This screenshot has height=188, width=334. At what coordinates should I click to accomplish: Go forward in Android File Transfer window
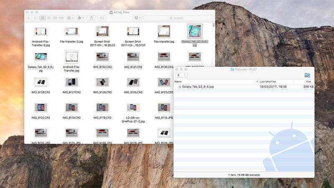click(185, 75)
